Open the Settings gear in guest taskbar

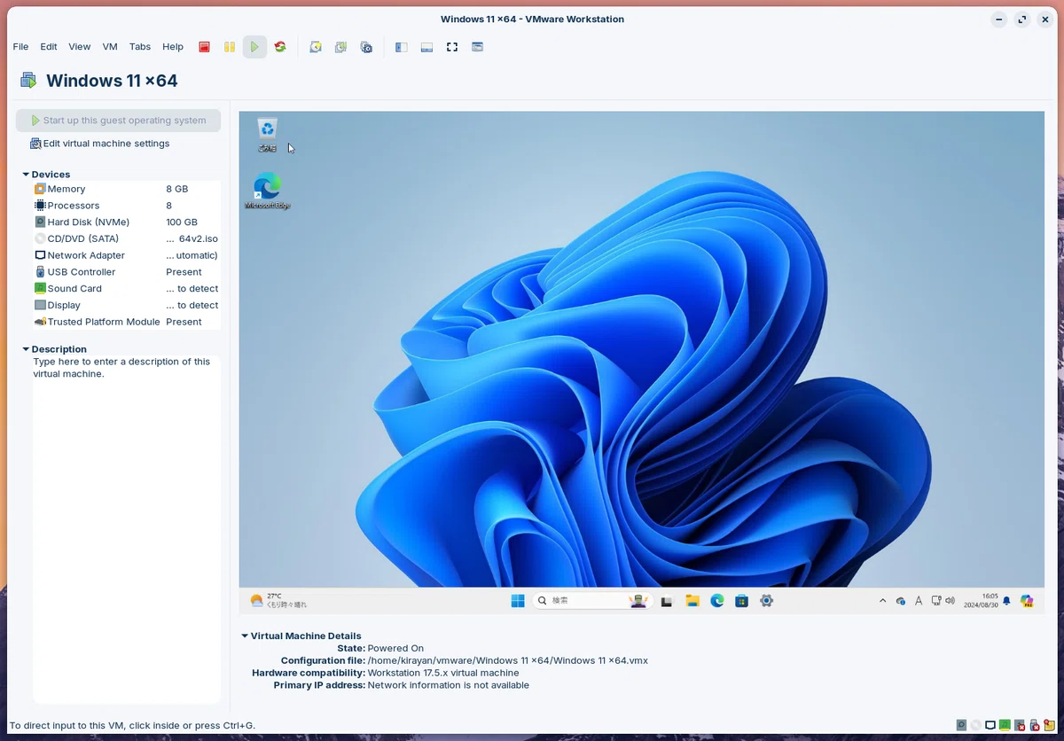(x=767, y=601)
